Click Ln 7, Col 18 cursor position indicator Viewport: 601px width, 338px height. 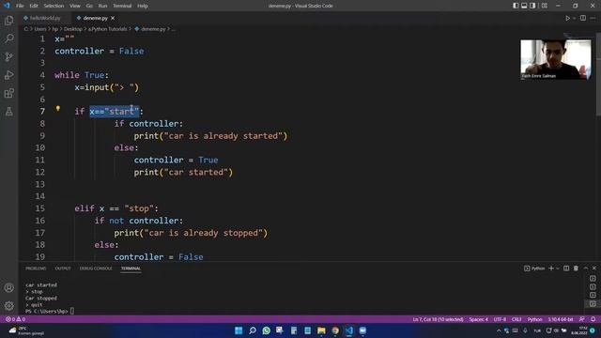[x=438, y=319]
